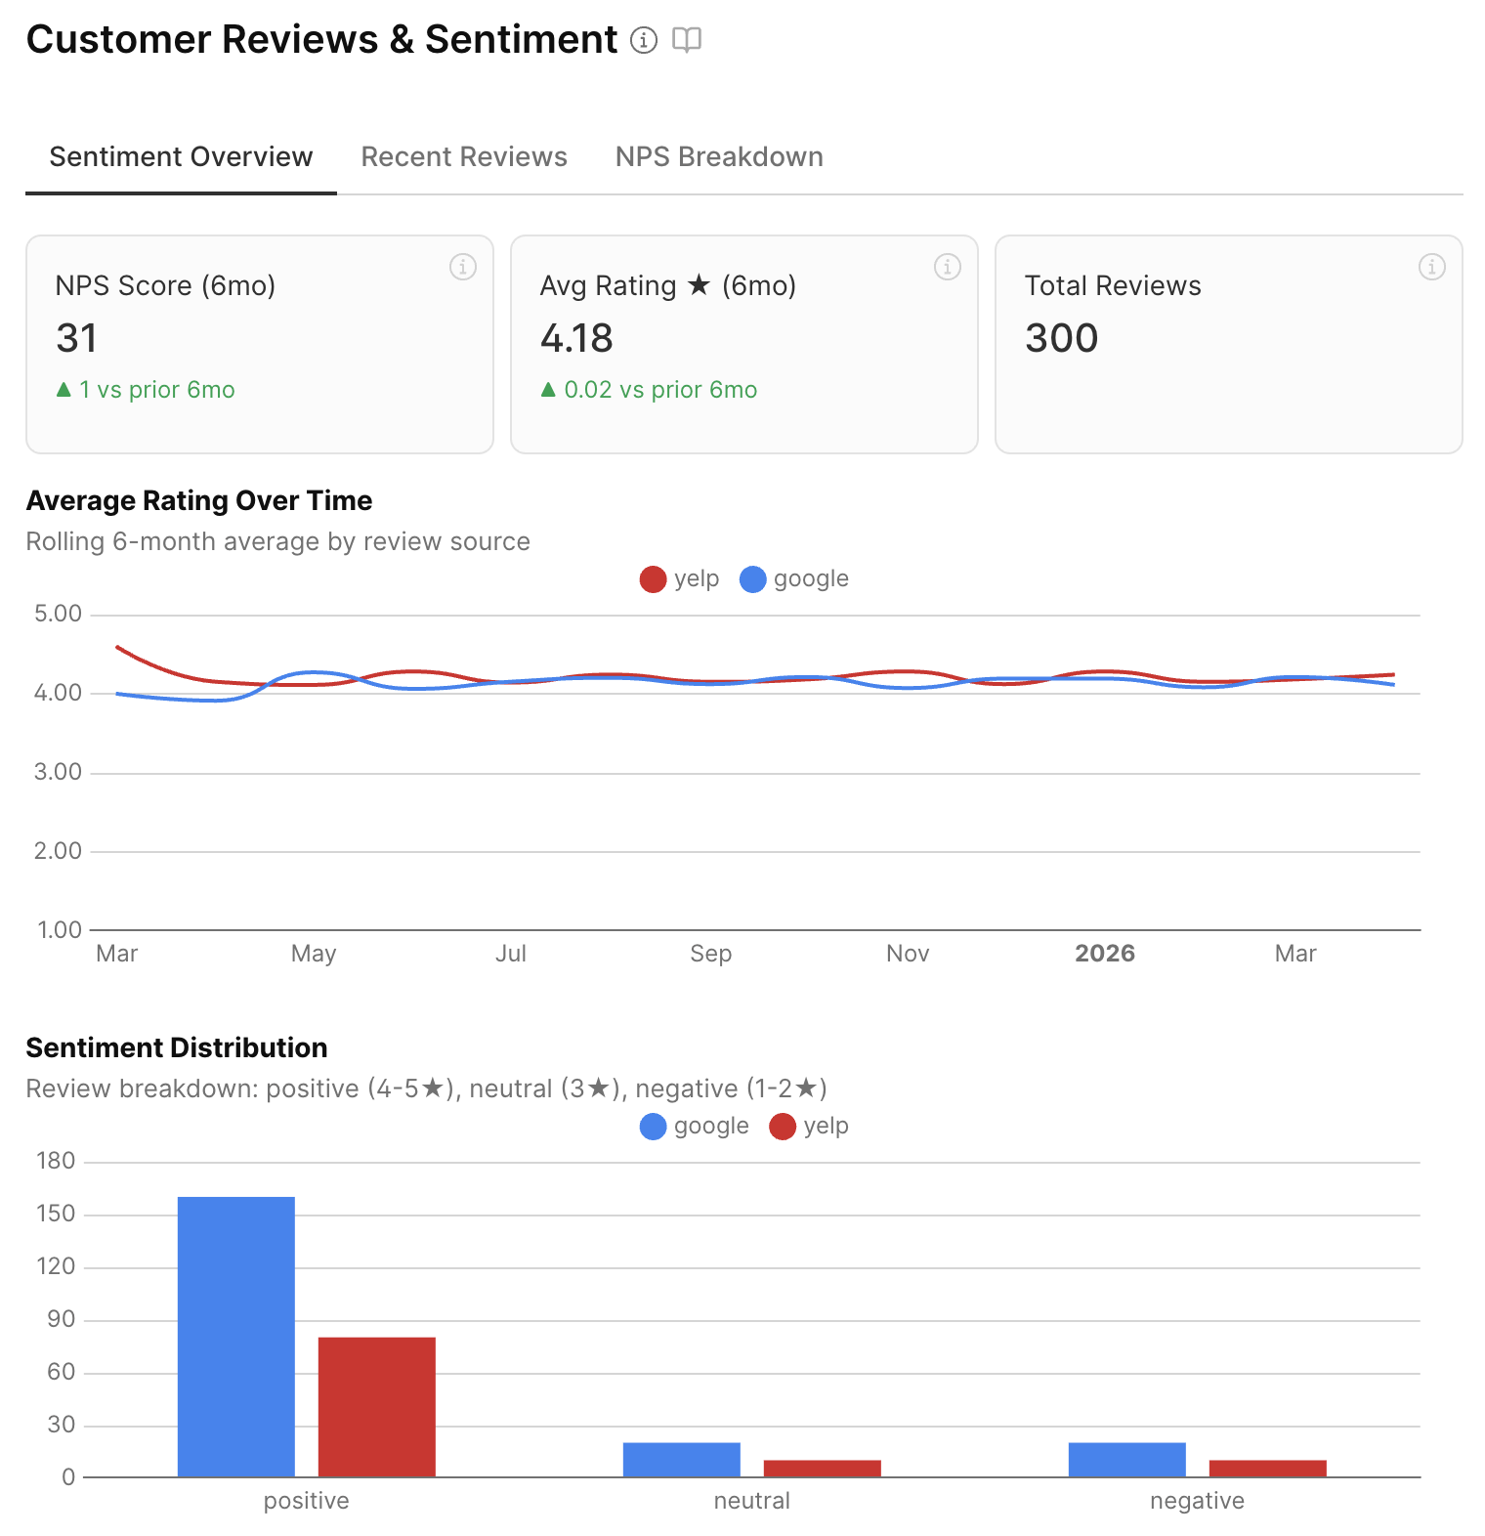Click the red yelp negative bar

[x=1268, y=1469]
